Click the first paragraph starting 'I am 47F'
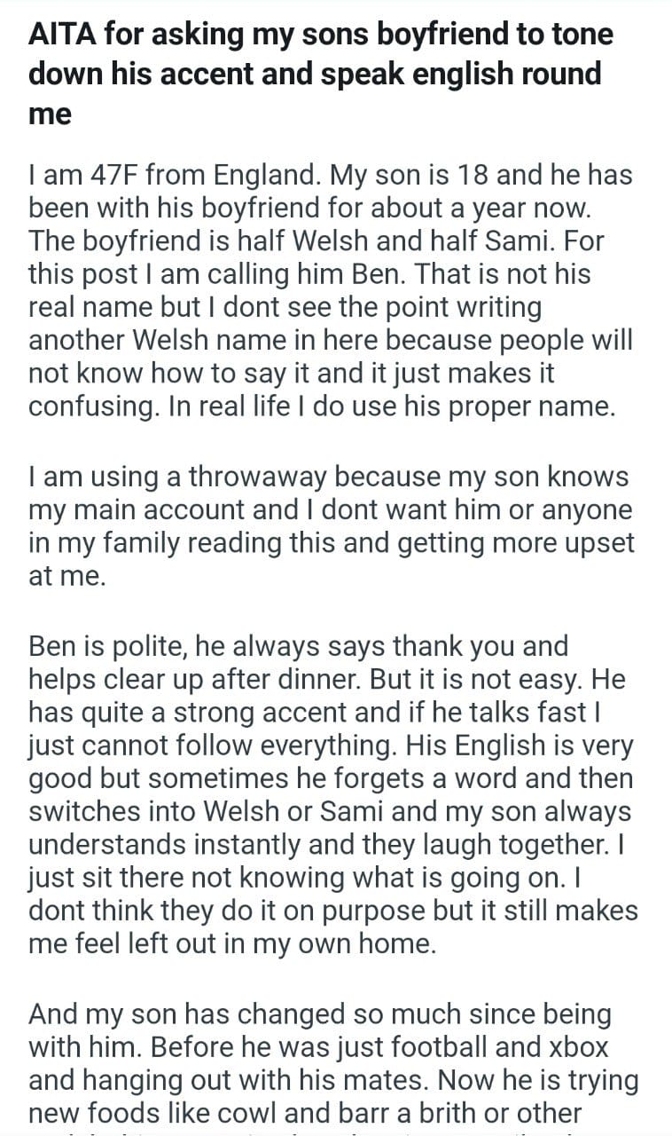This screenshot has width=672, height=1136. (330, 290)
